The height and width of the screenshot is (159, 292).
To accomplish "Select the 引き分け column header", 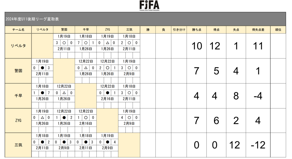I will point(179,30).
